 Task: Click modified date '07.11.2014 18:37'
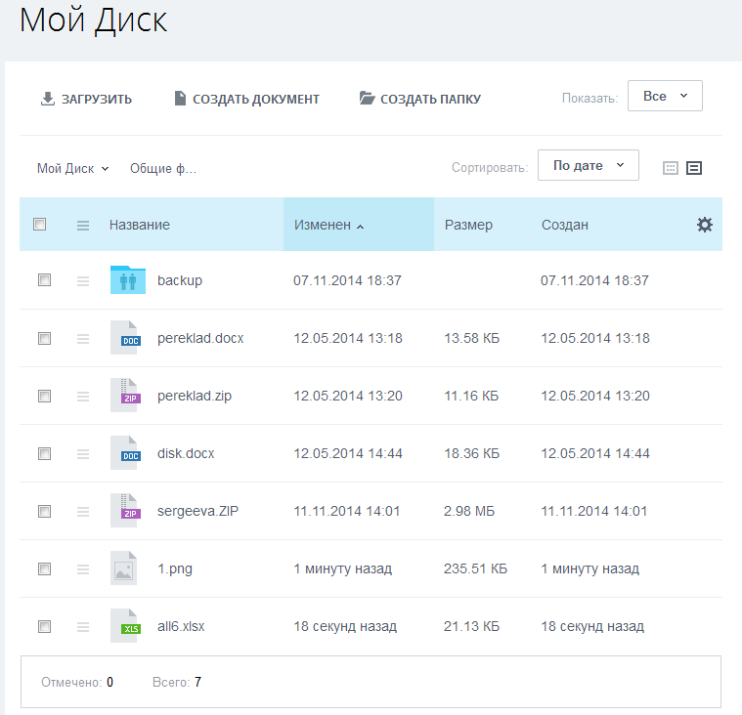347,280
